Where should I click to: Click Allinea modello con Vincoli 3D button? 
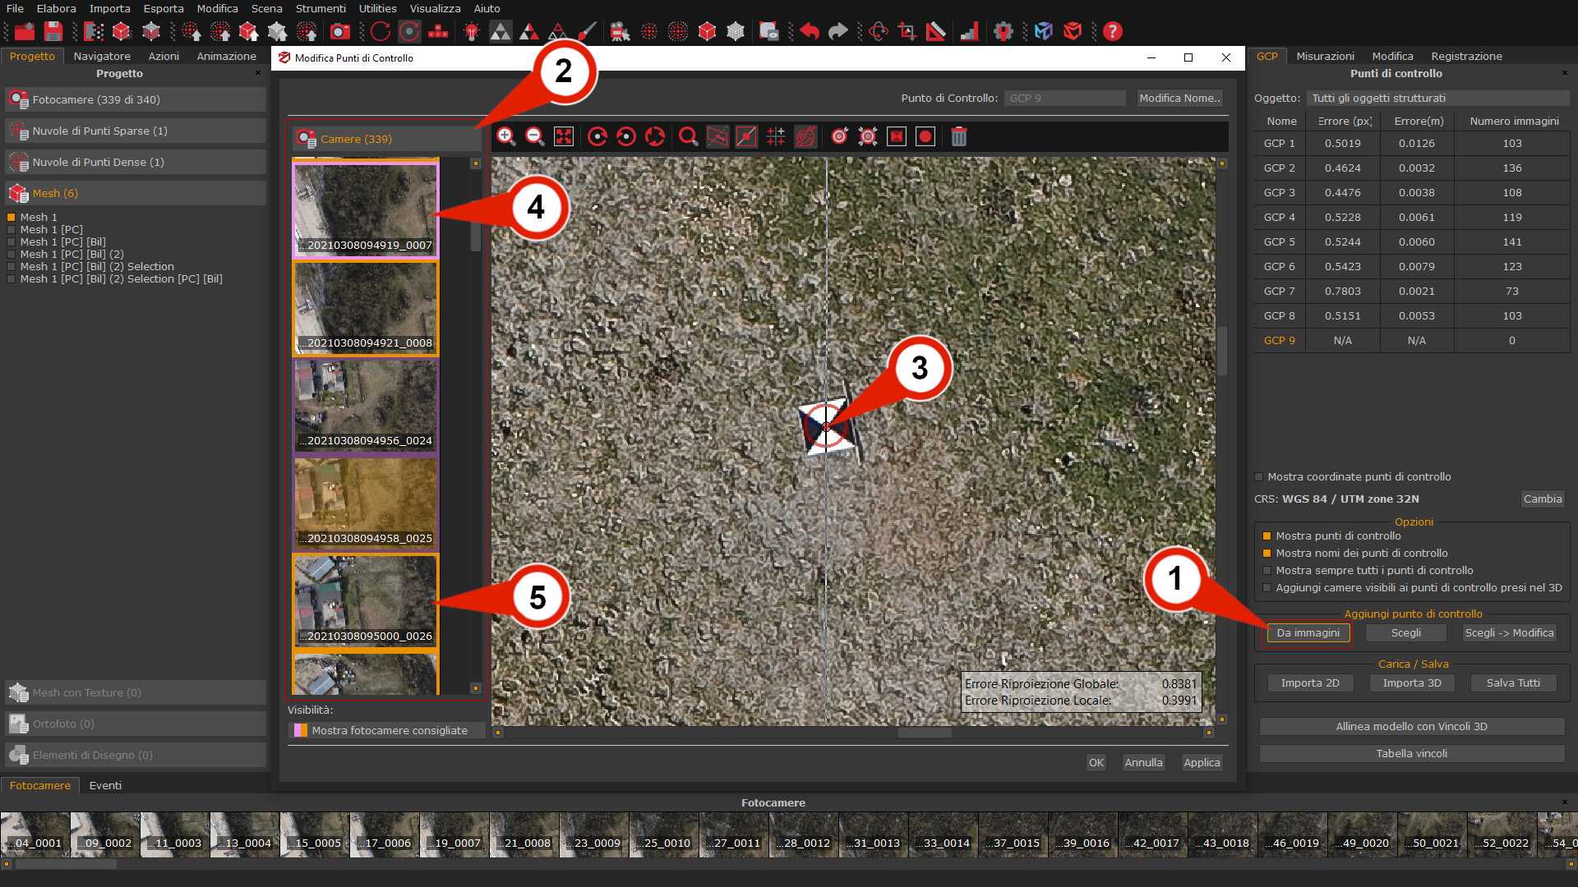point(1411,726)
